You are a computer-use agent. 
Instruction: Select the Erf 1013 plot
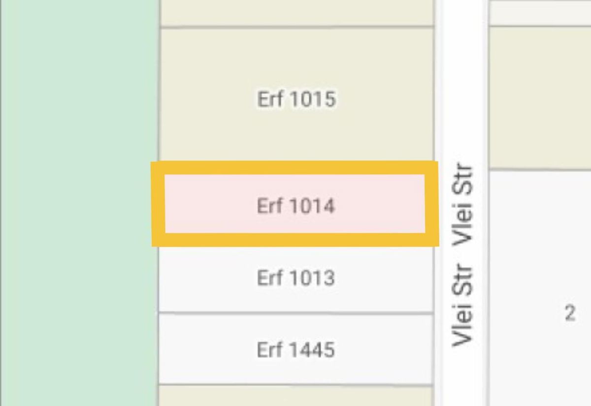[296, 279]
